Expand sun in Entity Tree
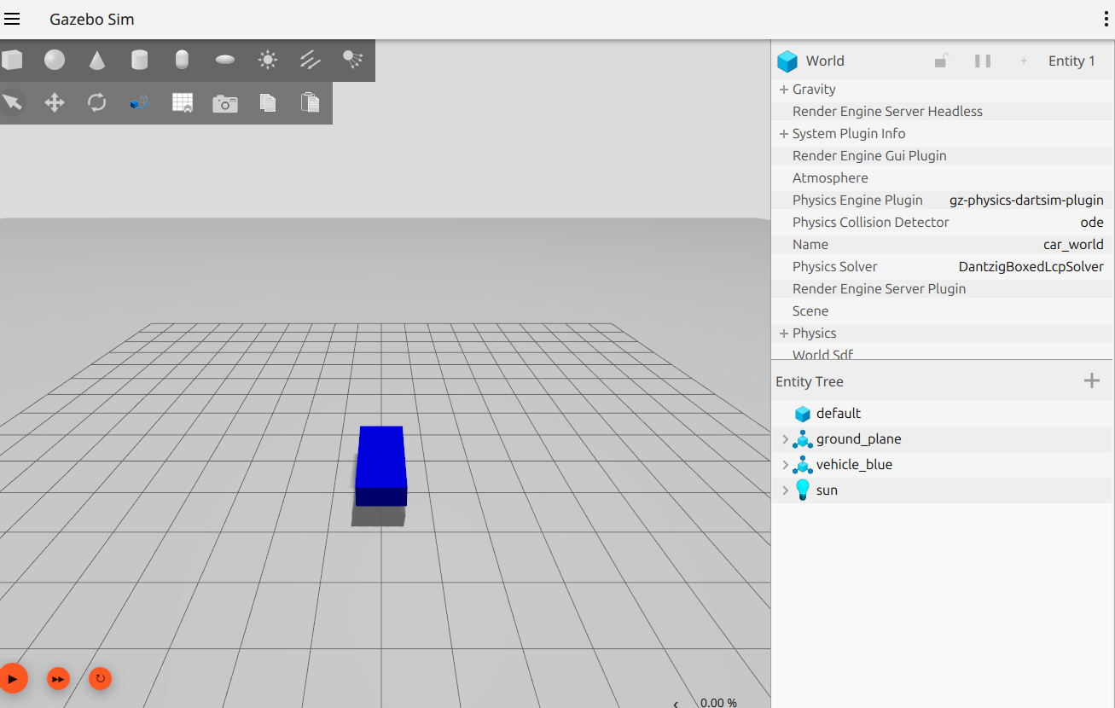The image size is (1115, 708). tap(785, 490)
